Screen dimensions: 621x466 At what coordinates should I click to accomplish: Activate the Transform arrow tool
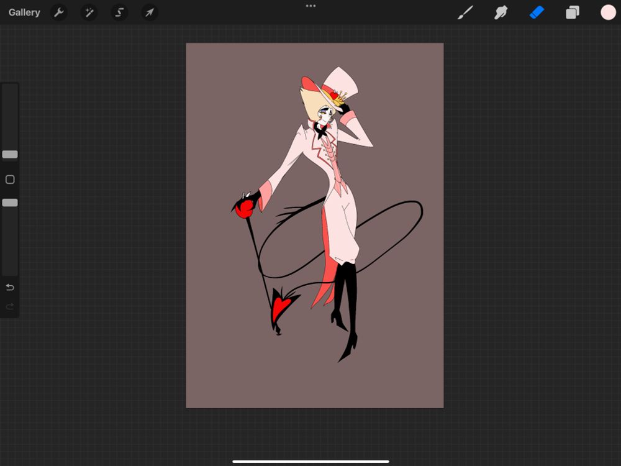tap(149, 12)
